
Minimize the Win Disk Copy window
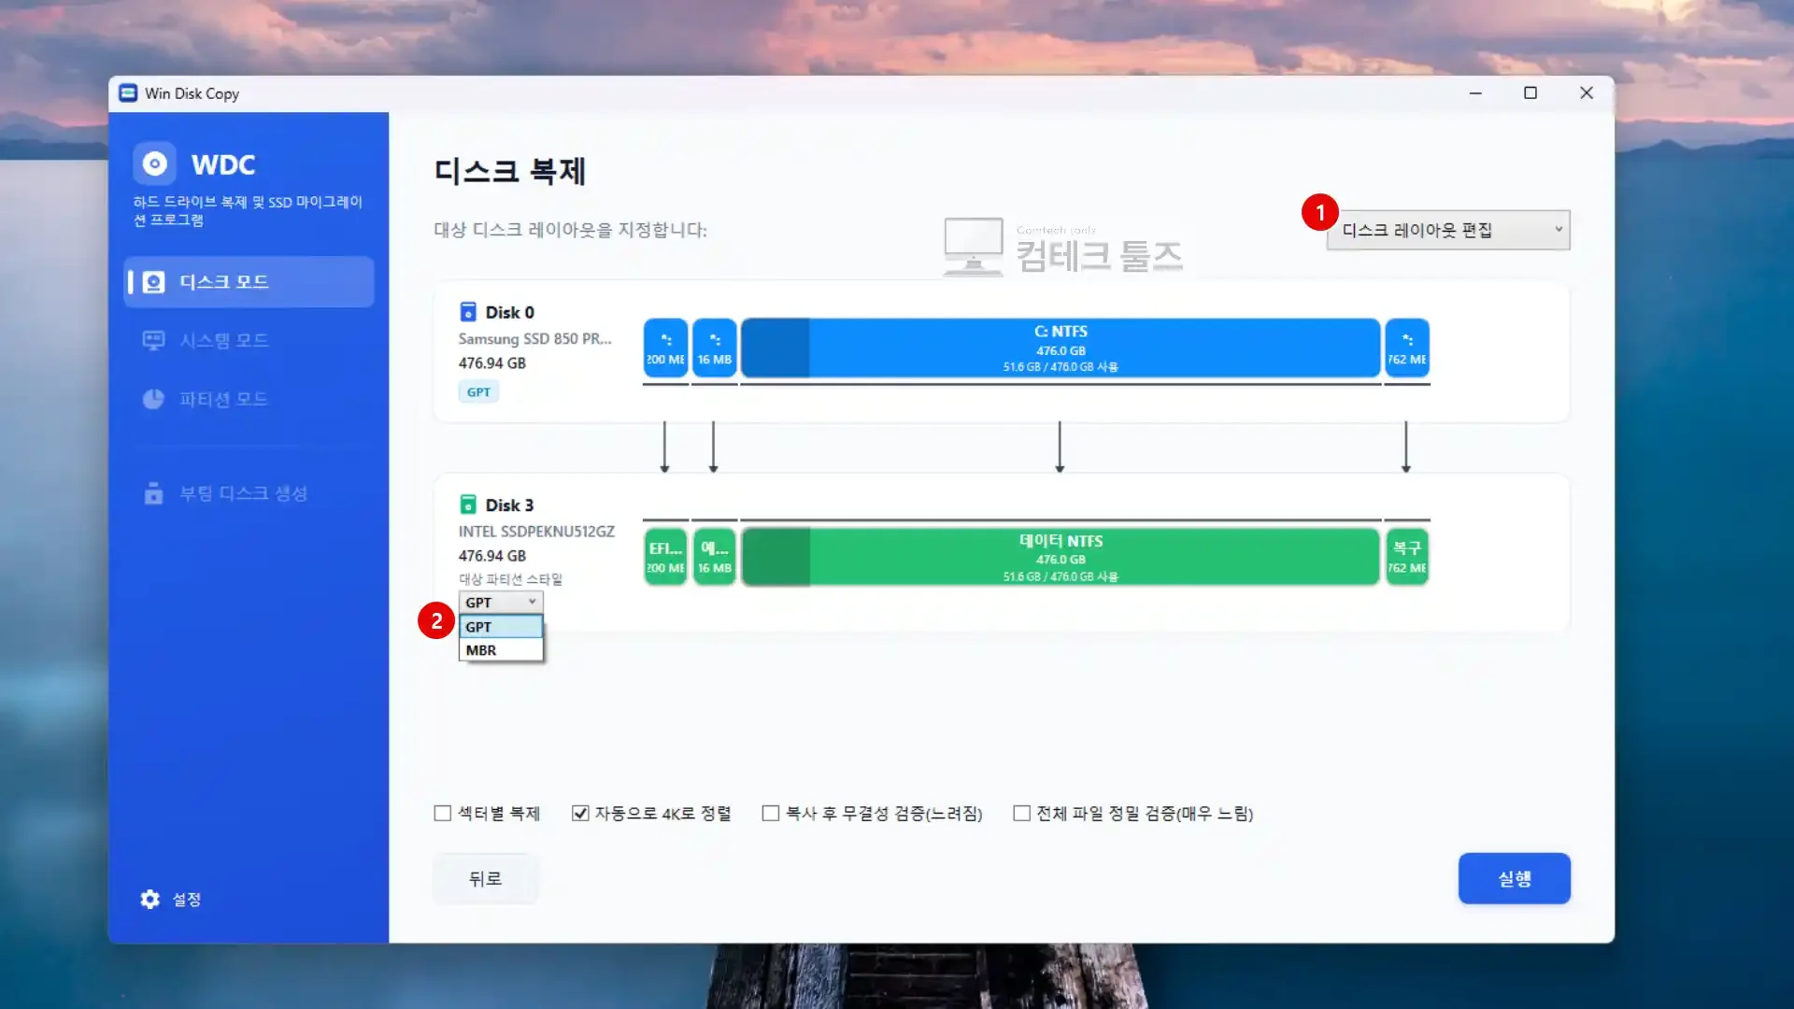point(1475,92)
